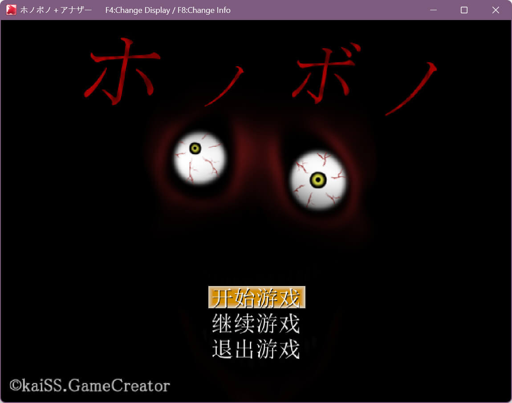Select 开始游戏 to start a new game
The width and height of the screenshot is (512, 403).
(x=256, y=297)
